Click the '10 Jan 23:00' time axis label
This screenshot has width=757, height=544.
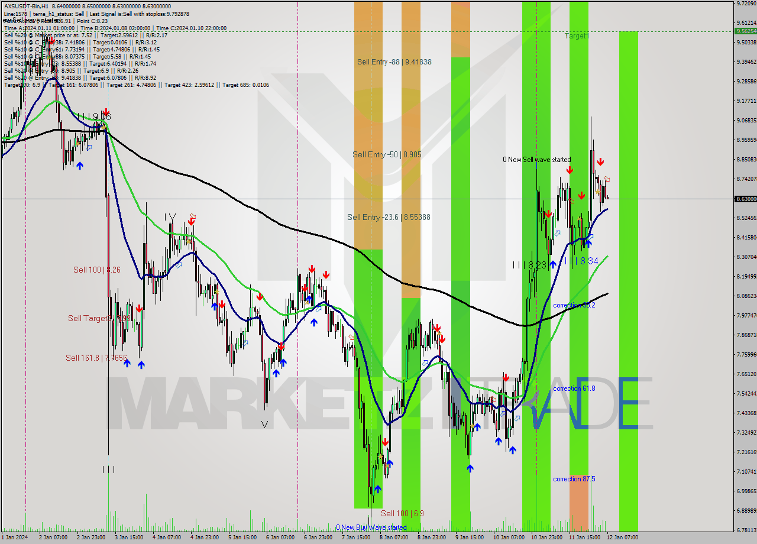coord(546,537)
